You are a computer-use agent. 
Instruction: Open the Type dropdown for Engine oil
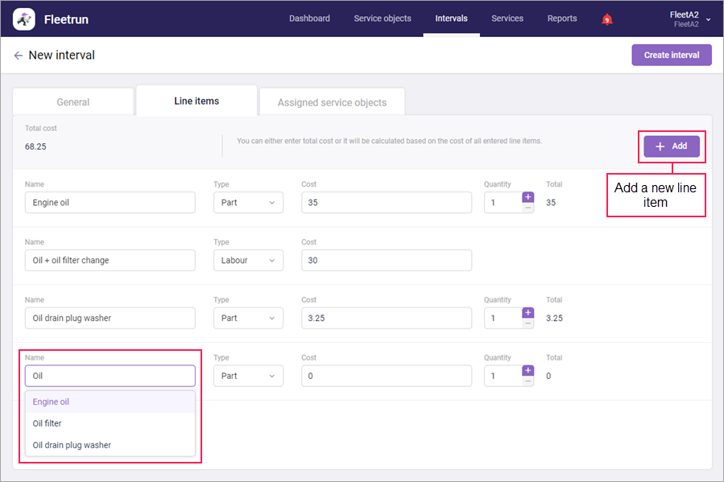click(x=248, y=203)
